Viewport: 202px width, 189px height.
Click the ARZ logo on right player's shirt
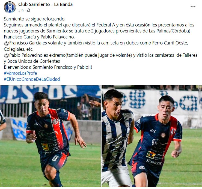153,131
